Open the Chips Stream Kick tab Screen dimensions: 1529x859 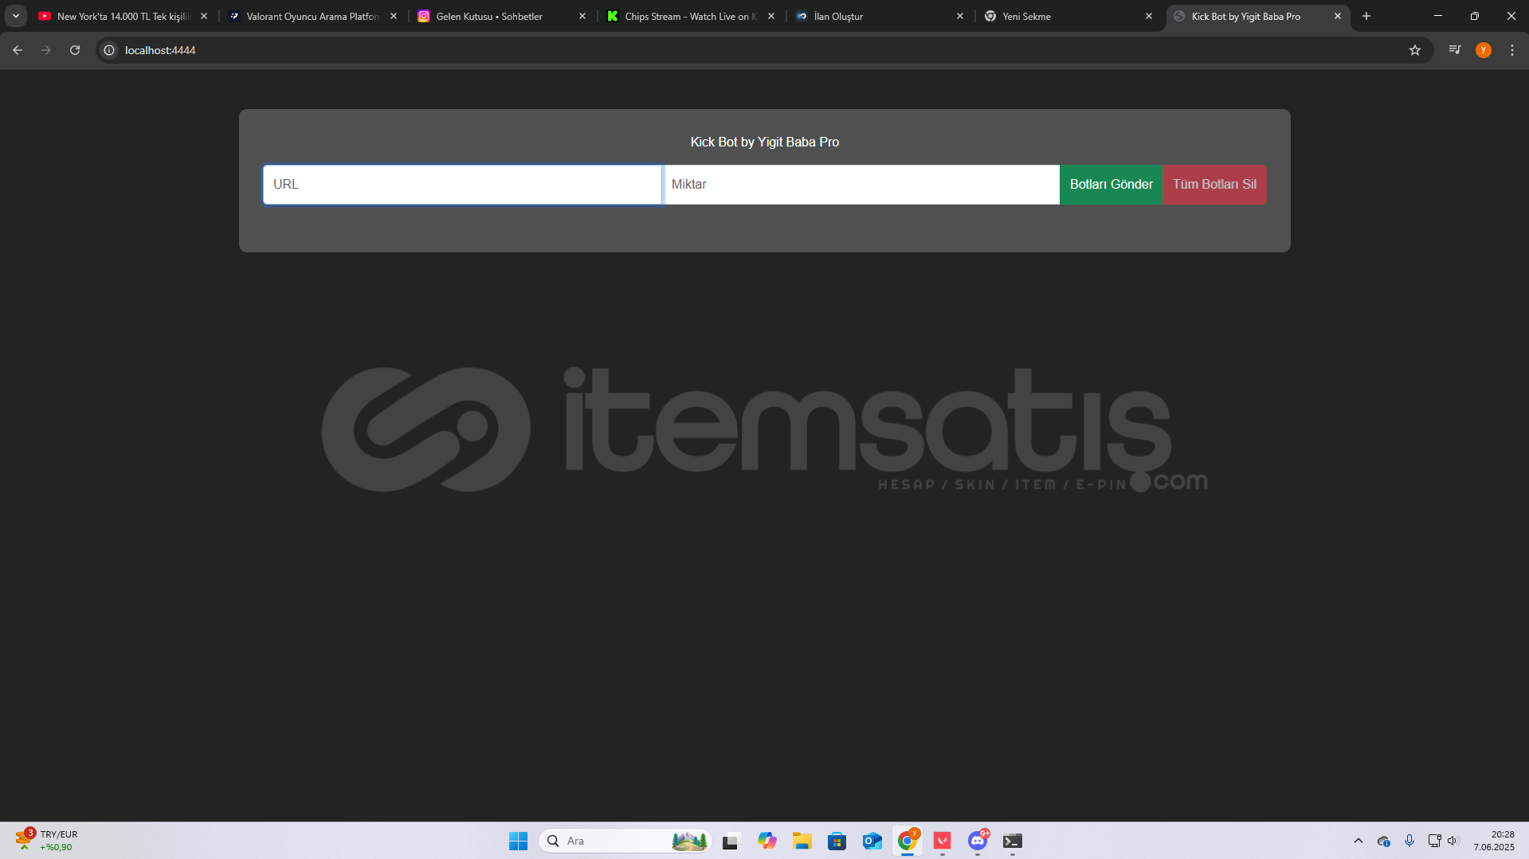tap(683, 16)
